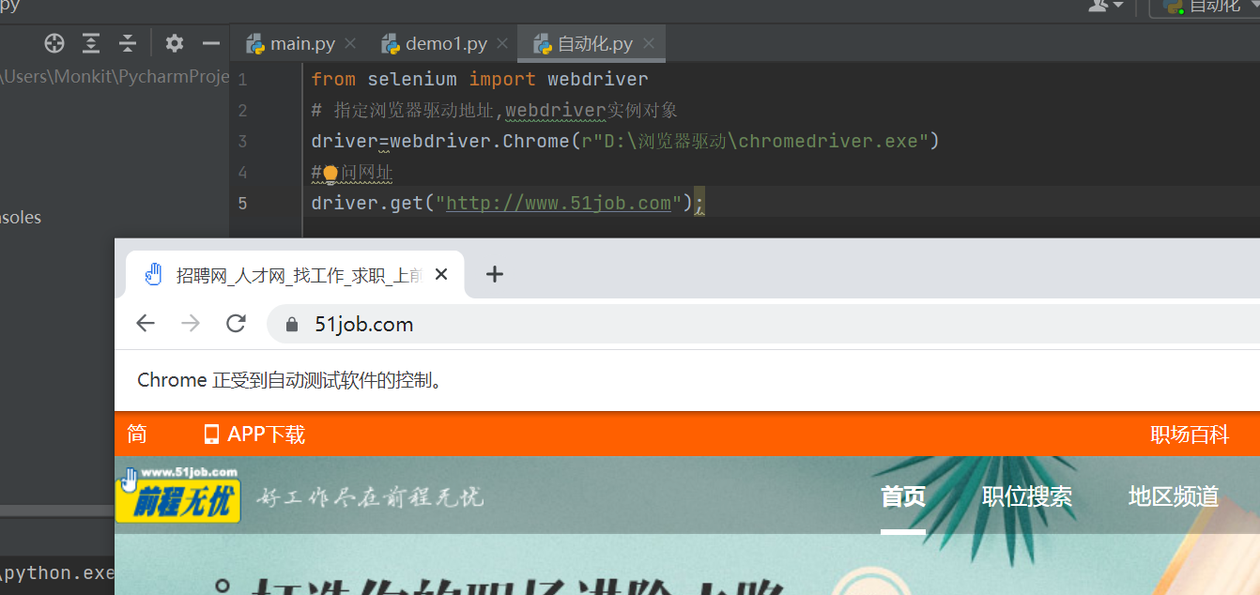Open the http://www.51job.com link in code

click(559, 204)
